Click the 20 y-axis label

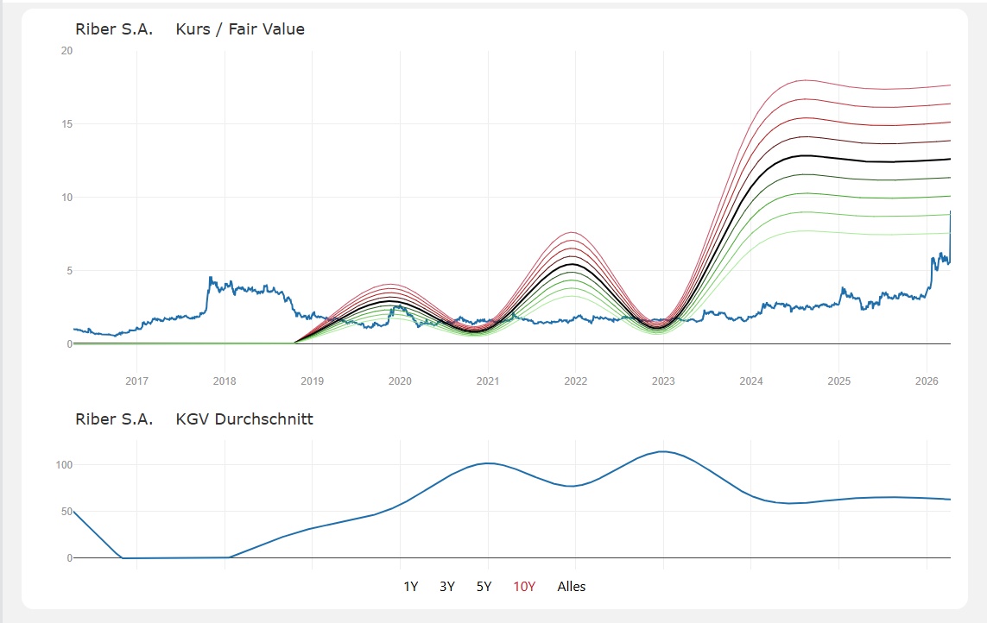66,51
